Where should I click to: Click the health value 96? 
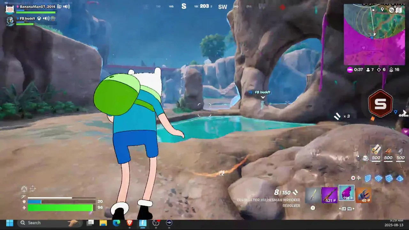pyautogui.click(x=100, y=208)
